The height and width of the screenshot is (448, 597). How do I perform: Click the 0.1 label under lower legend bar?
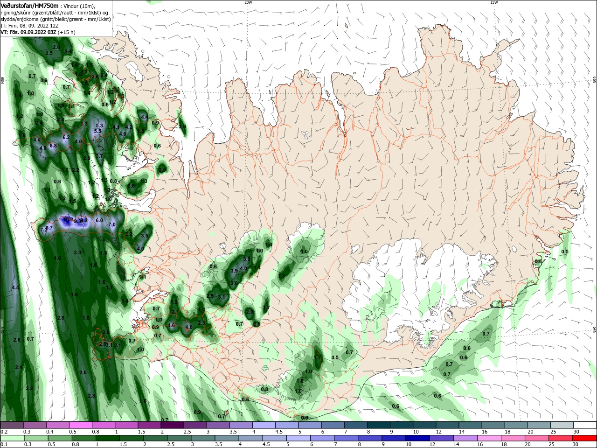pos(4,445)
